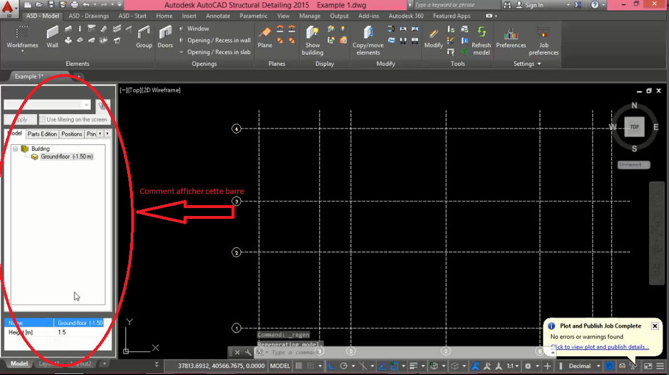This screenshot has height=375, width=669.
Task: Switch to Parts Edition tab in inspector
Action: (42, 134)
